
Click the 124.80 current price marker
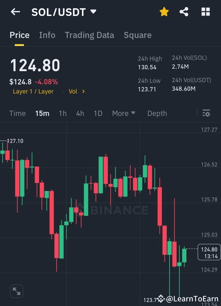coord(209,253)
